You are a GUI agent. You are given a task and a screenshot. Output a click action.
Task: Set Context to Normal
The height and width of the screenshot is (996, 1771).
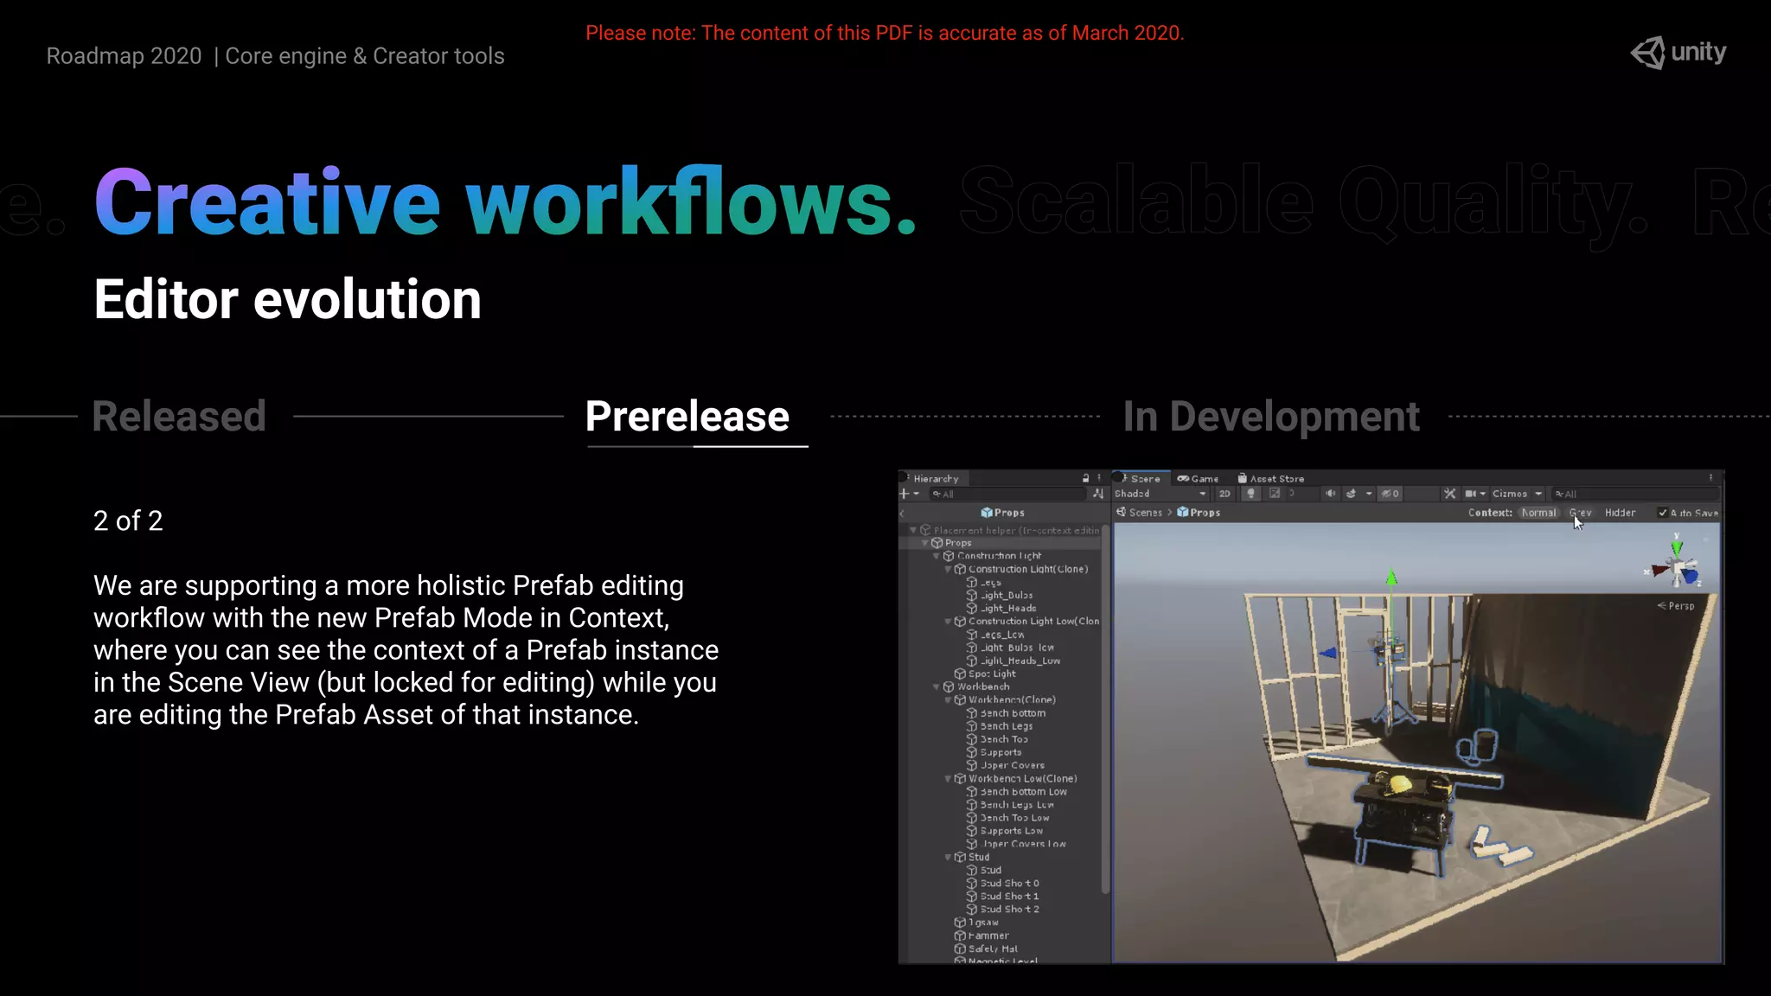(x=1538, y=513)
